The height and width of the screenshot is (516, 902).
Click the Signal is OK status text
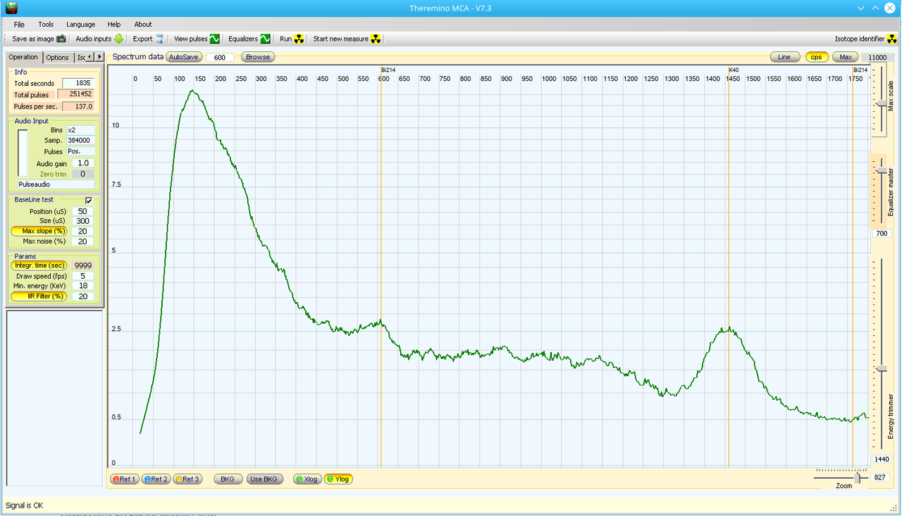pos(24,505)
